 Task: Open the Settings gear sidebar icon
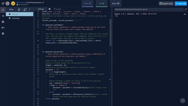3,34
